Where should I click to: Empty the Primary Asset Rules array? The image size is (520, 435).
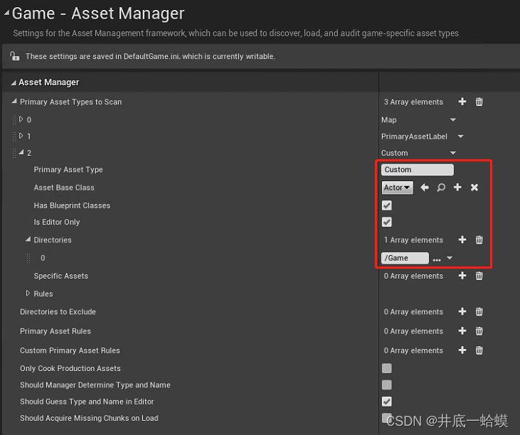coord(479,331)
